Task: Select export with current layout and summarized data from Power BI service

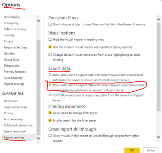Action: tap(50, 74)
